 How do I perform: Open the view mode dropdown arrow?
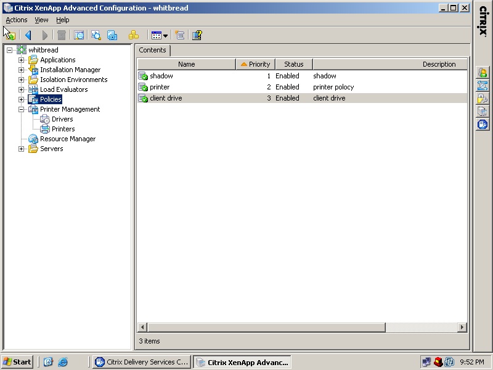pyautogui.click(x=165, y=36)
